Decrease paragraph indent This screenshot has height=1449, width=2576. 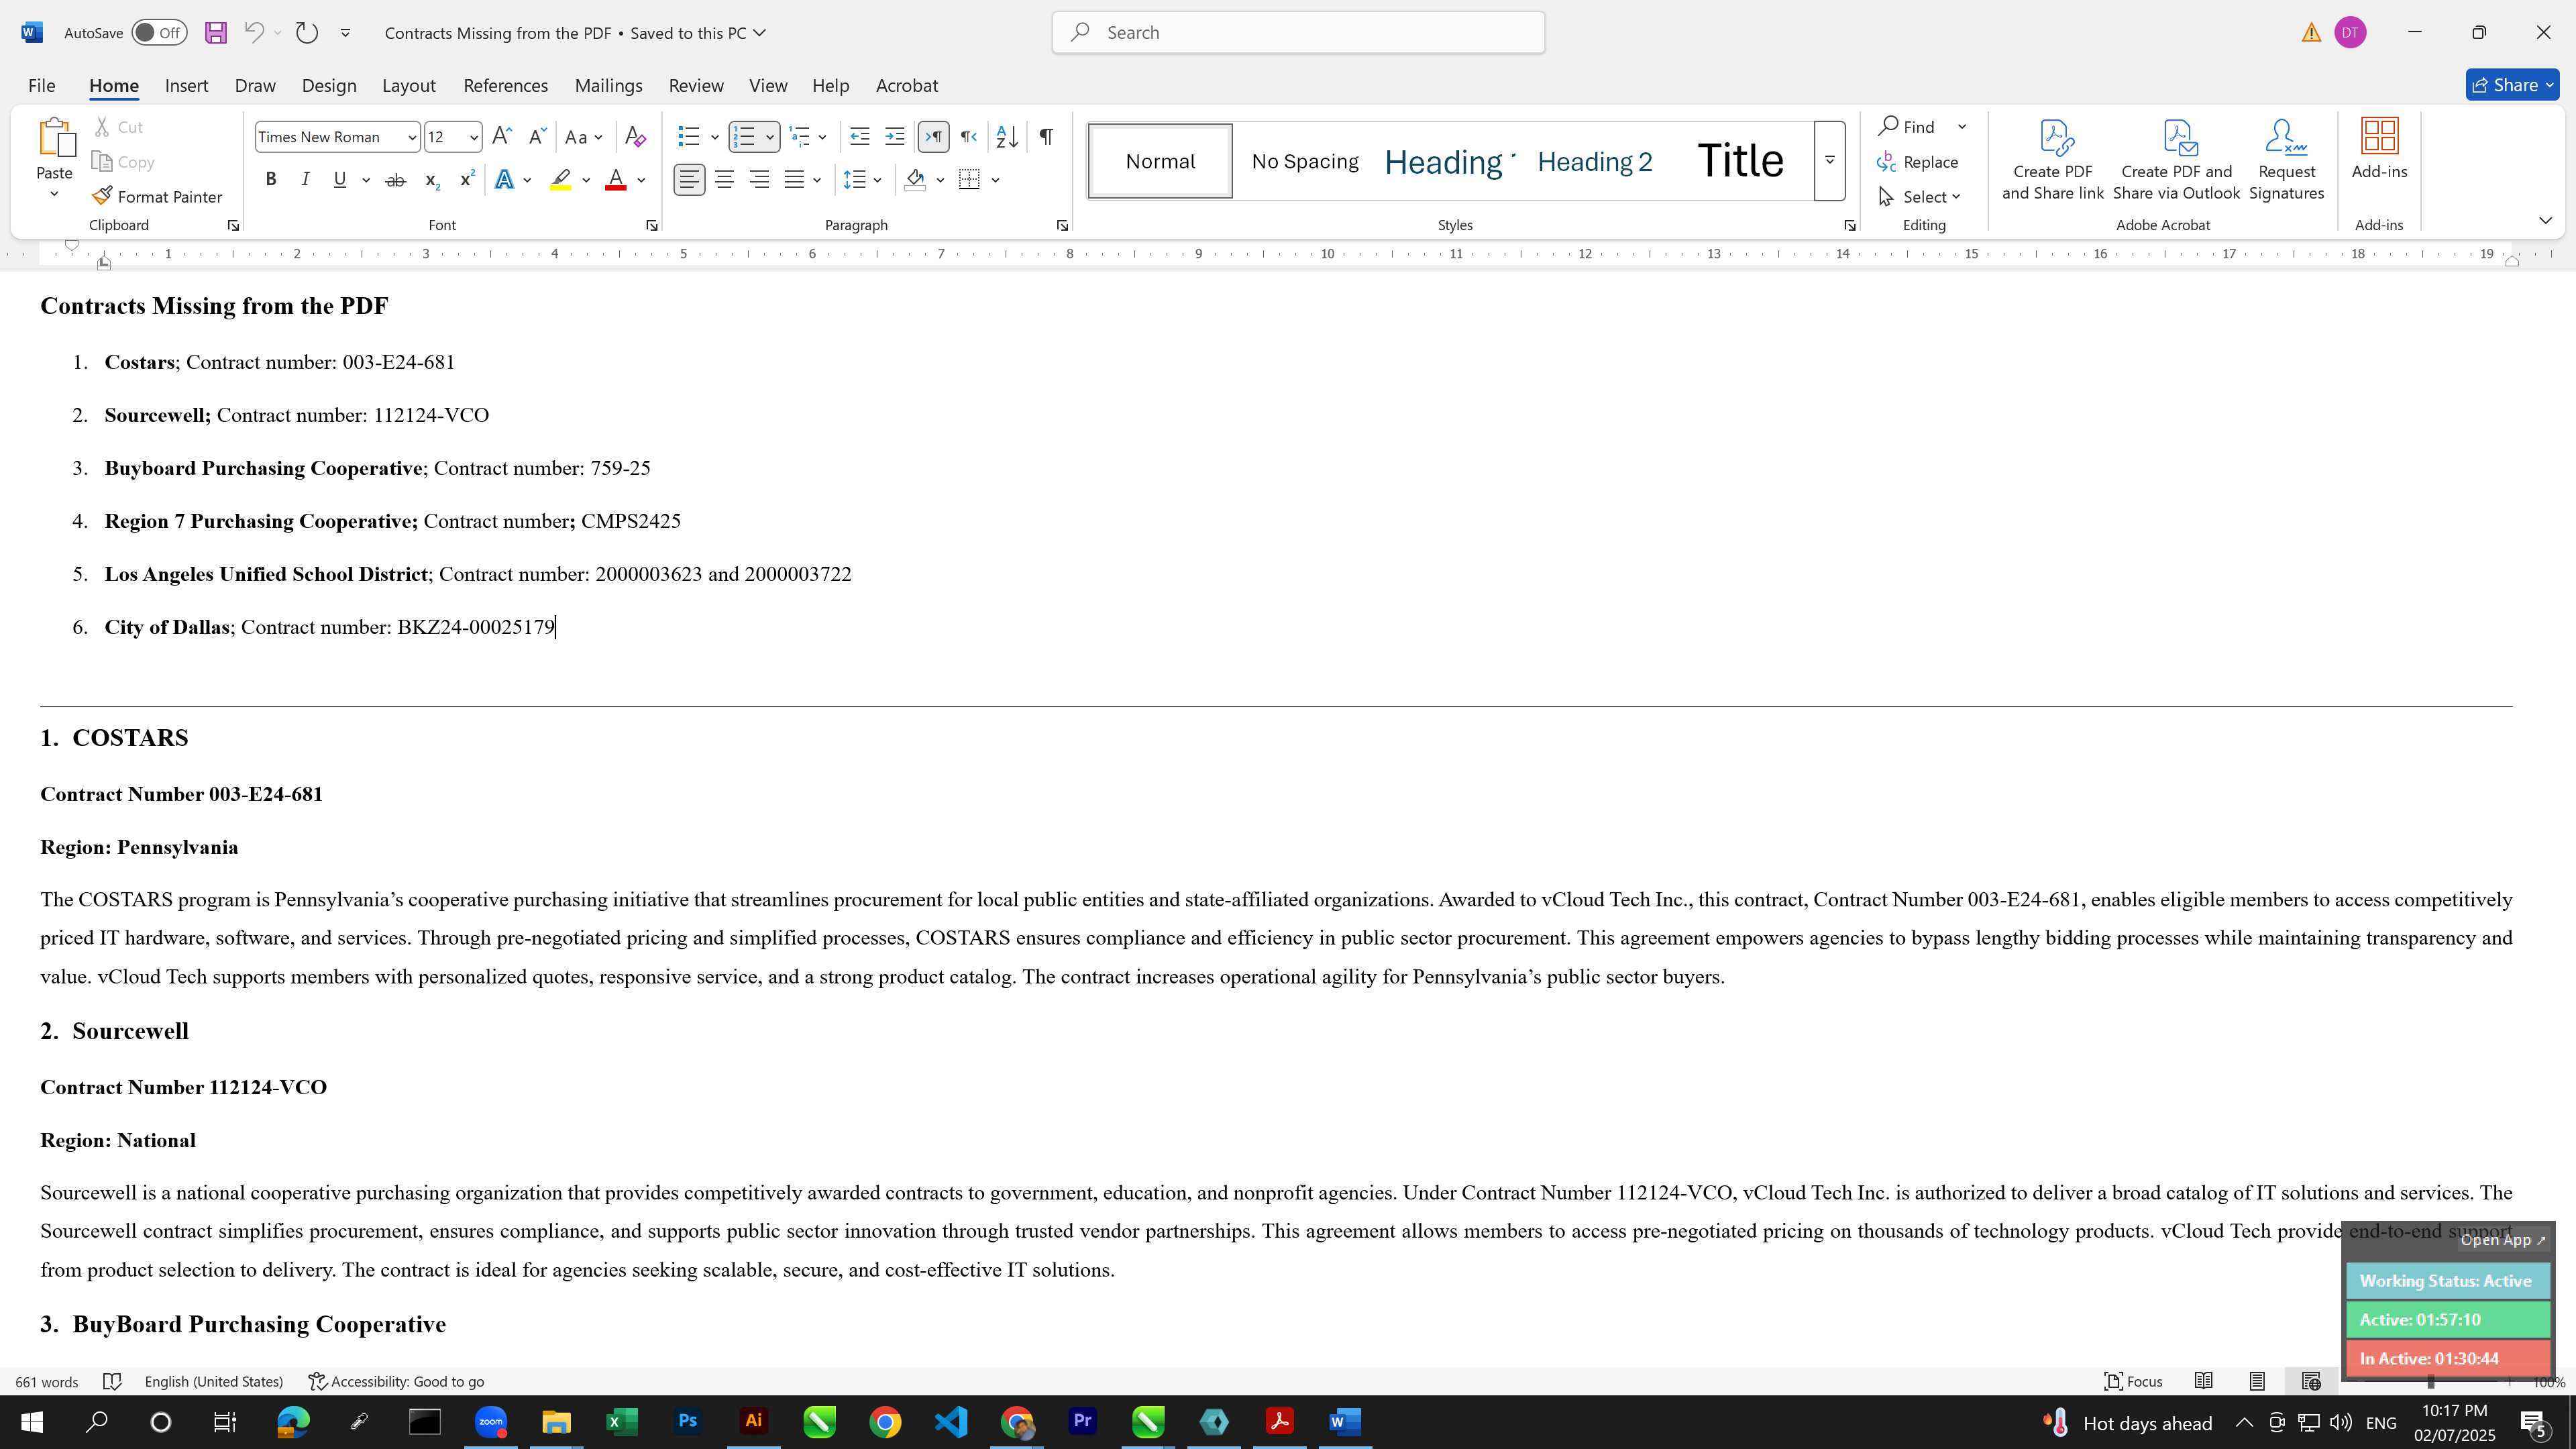[x=859, y=137]
